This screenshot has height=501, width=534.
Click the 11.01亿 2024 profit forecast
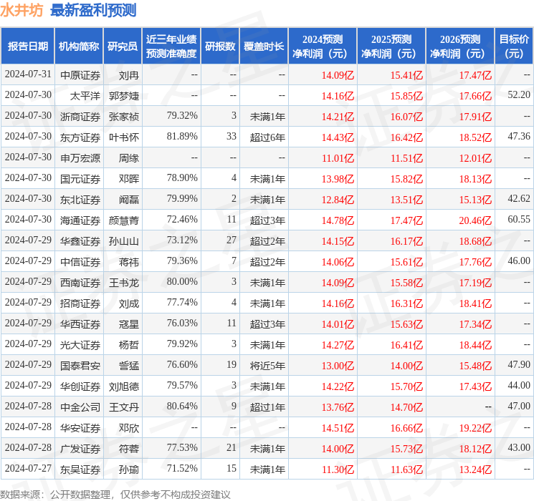(338, 158)
